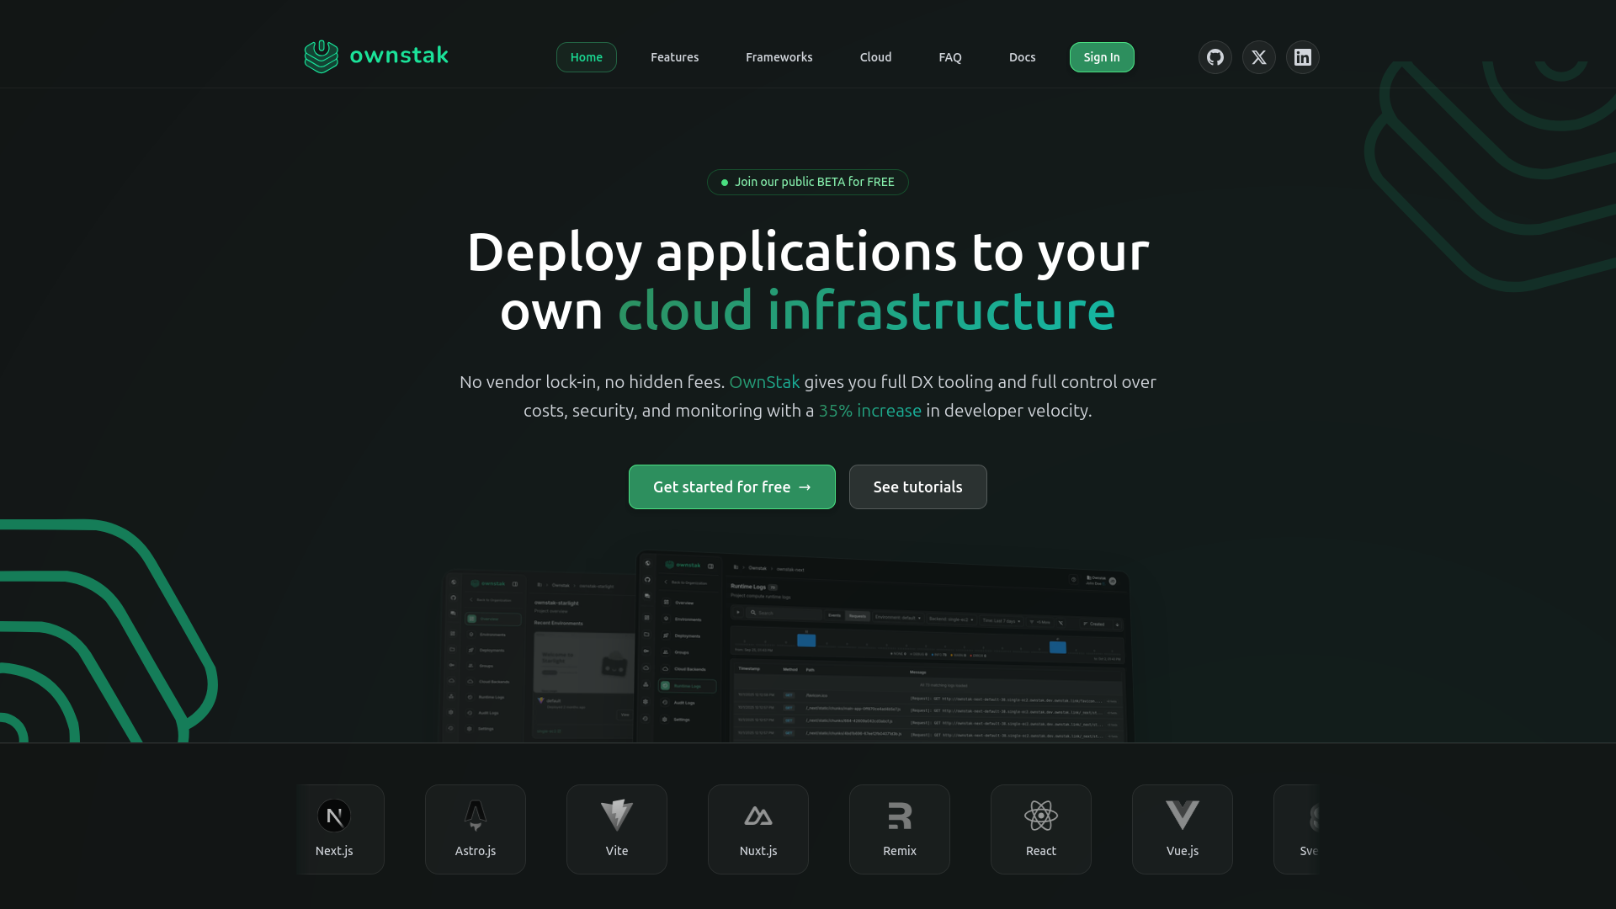Click Get started for free button
The image size is (1616, 909).
[x=732, y=486]
